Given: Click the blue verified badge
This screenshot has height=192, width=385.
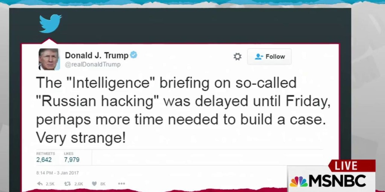Looking at the screenshot, I should [x=133, y=55].
